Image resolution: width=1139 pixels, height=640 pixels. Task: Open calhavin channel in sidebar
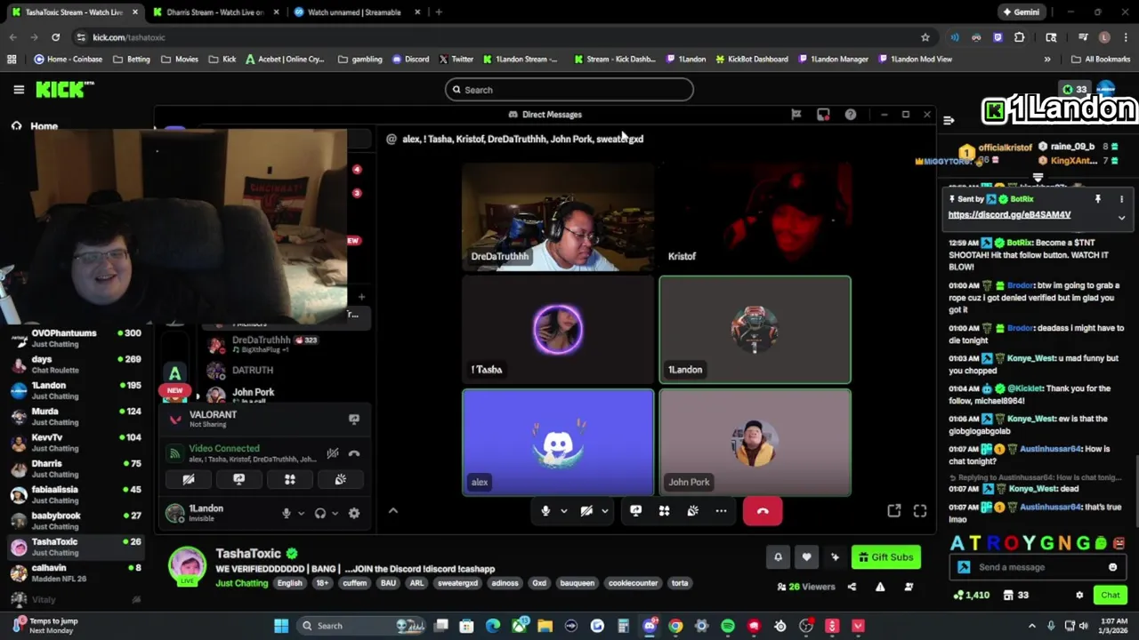tap(74, 573)
